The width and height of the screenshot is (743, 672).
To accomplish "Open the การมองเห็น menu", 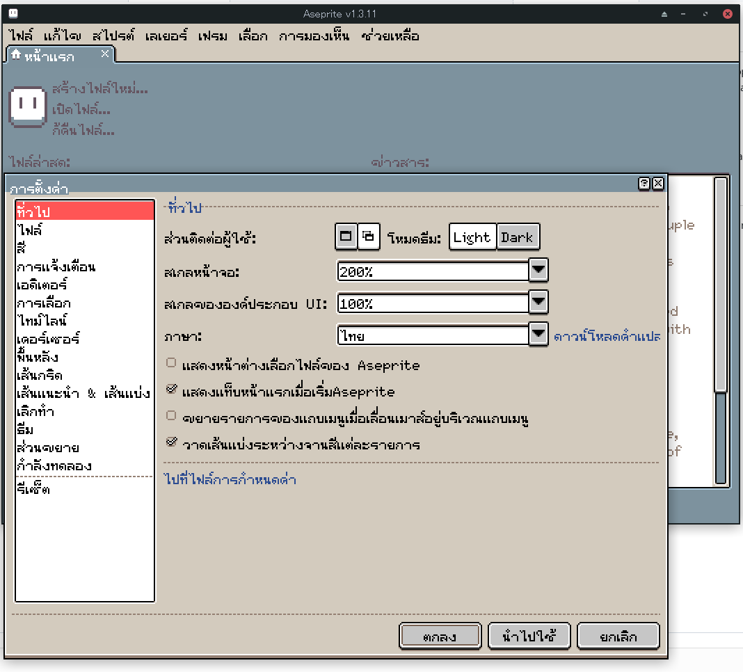I will tap(314, 35).
